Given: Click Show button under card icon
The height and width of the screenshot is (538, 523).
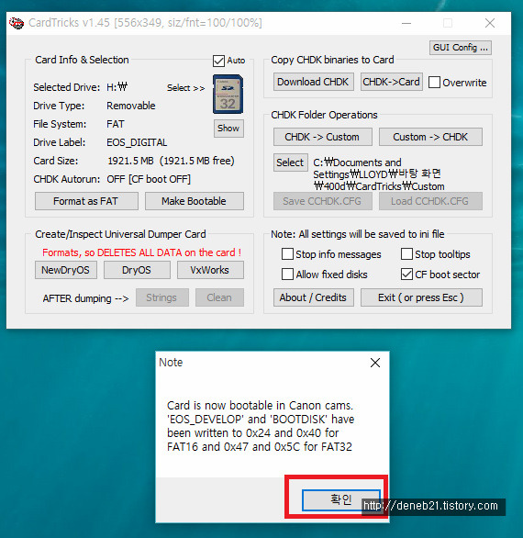Looking at the screenshot, I should pyautogui.click(x=228, y=129).
